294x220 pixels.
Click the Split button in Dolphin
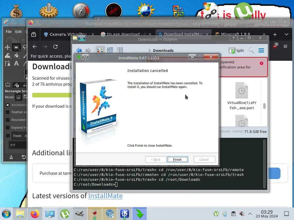236,50
